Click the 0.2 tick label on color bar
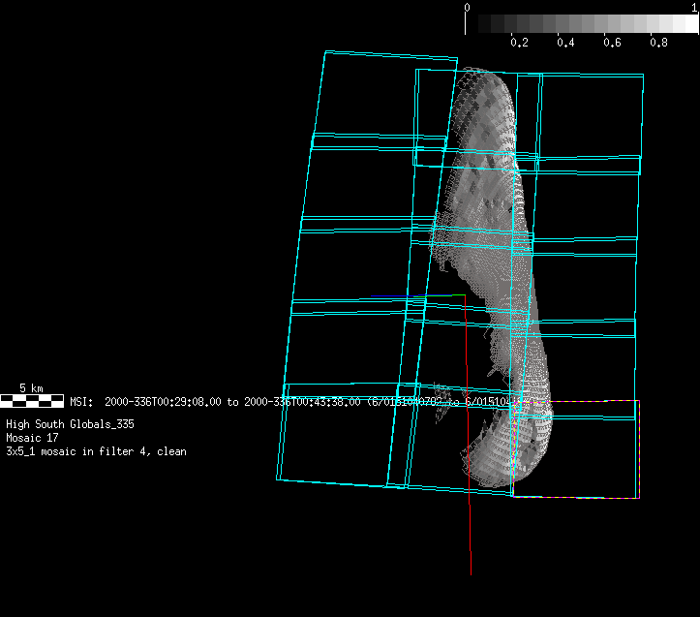 pyautogui.click(x=519, y=44)
